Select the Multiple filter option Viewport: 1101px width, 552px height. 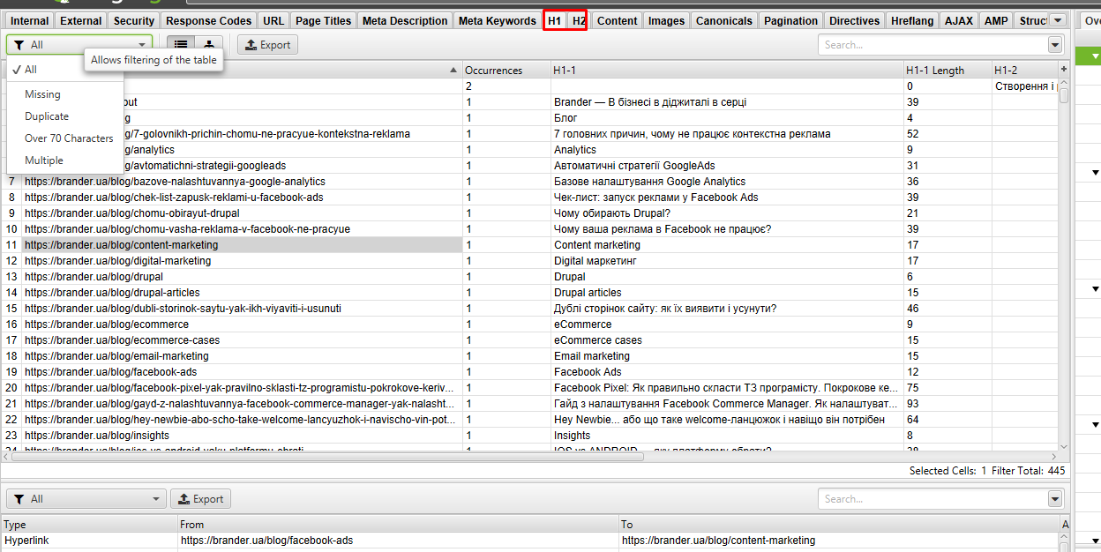(44, 160)
